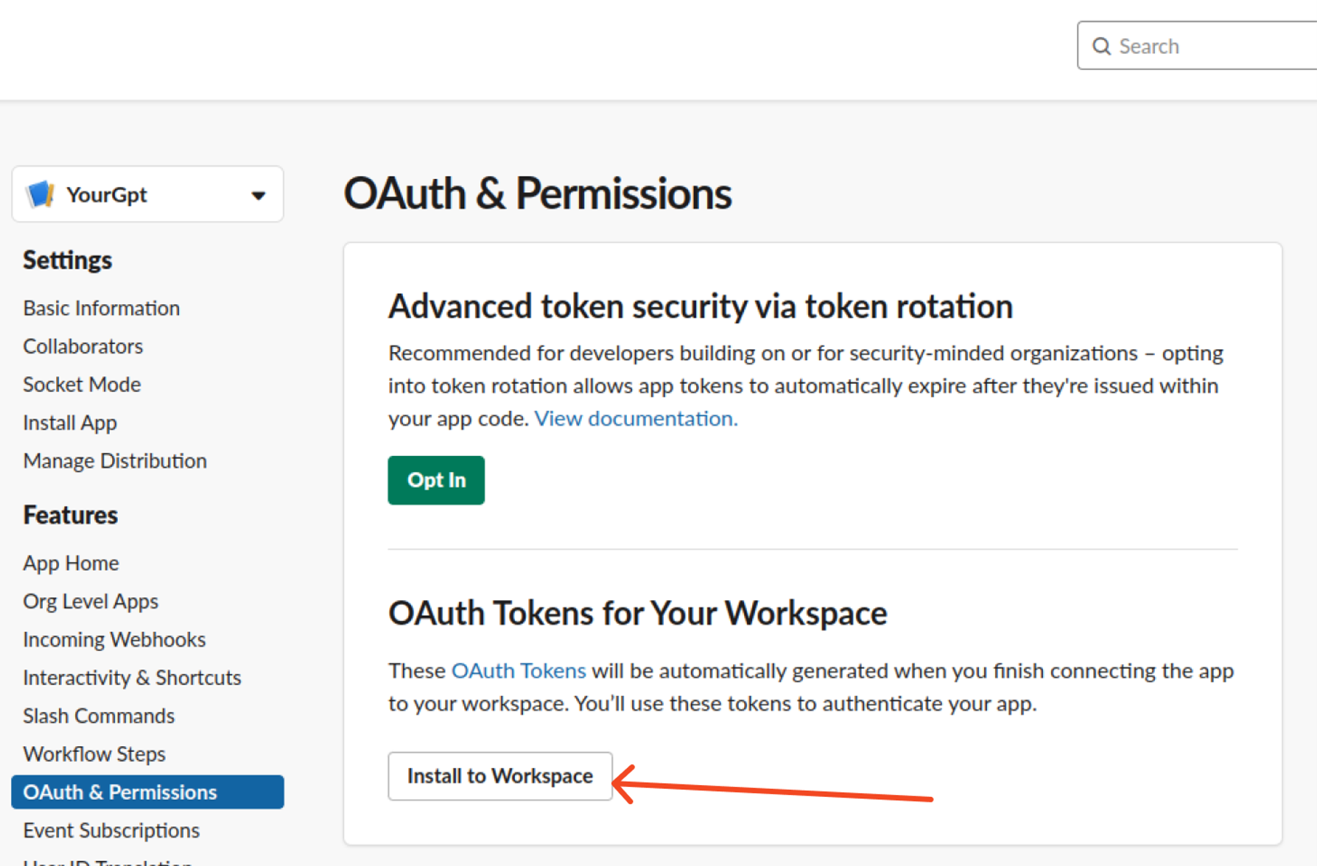Open Incoming Webhooks feature page
Viewport: 1317px width, 866px height.
pyautogui.click(x=115, y=640)
